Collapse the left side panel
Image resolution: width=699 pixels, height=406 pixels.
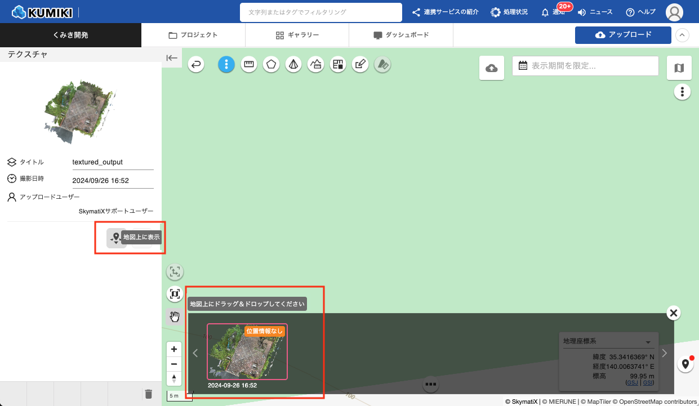(x=172, y=57)
